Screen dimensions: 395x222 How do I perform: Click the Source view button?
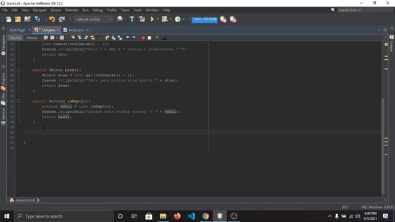point(15,38)
